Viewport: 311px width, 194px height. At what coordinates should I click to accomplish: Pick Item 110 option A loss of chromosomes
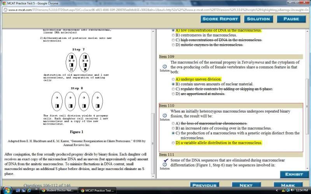coord(173,123)
